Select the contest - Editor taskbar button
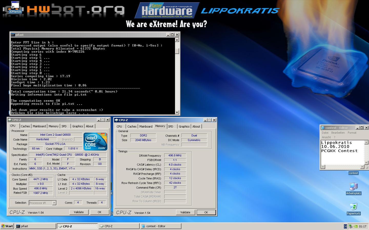Viewport: 369px width, 230px height. point(161,226)
